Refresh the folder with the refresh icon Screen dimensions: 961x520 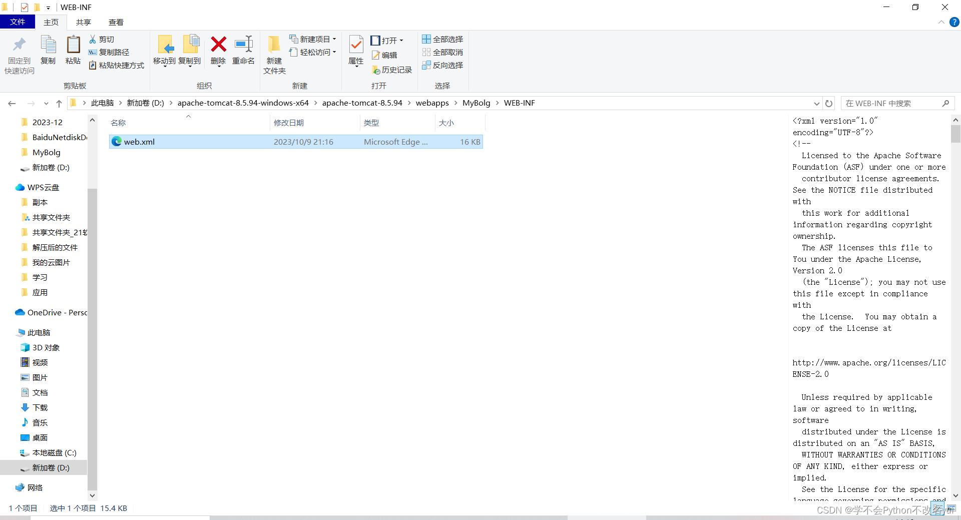click(x=829, y=103)
